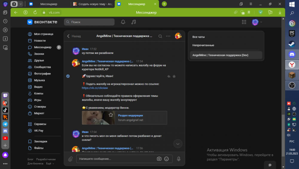This screenshot has width=299, height=169.
Task: Open Моя страница in sidebar
Action: point(43,34)
